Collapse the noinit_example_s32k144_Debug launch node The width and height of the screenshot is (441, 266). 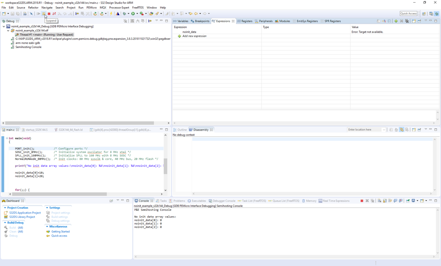[x=4, y=26]
